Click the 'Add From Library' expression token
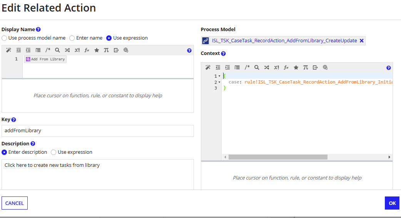The height and width of the screenshot is (218, 401). click(45, 59)
